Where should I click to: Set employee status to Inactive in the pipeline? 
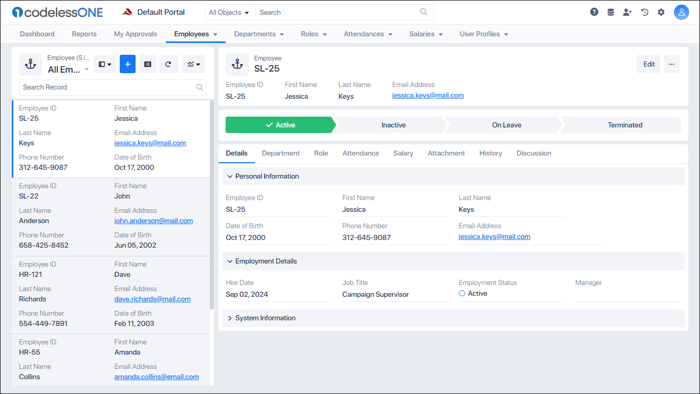(x=393, y=124)
